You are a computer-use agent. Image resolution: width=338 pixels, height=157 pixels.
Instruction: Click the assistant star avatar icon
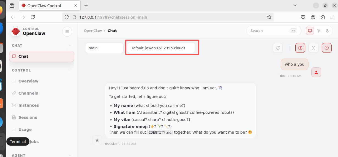click(97, 140)
